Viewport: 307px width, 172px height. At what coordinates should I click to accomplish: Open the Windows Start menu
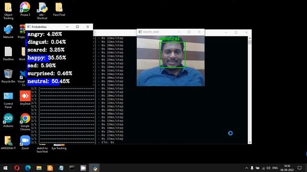5,168
